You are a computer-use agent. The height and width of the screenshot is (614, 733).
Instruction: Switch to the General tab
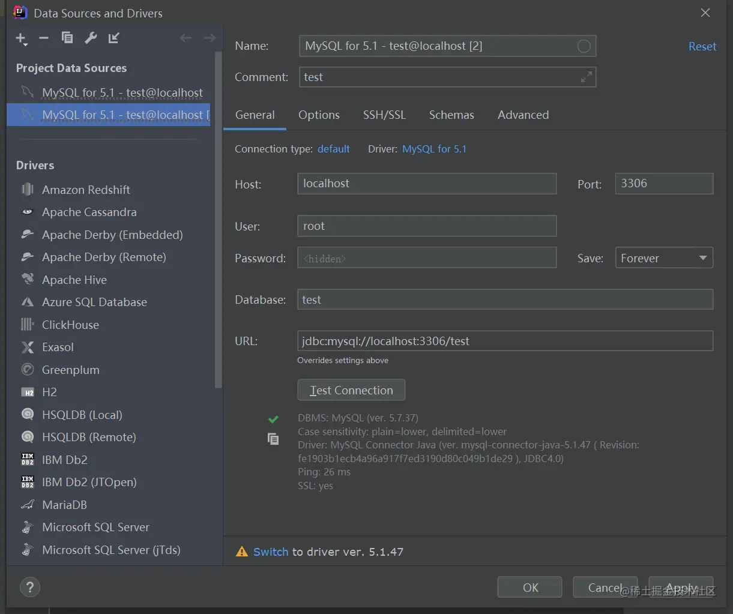point(255,115)
